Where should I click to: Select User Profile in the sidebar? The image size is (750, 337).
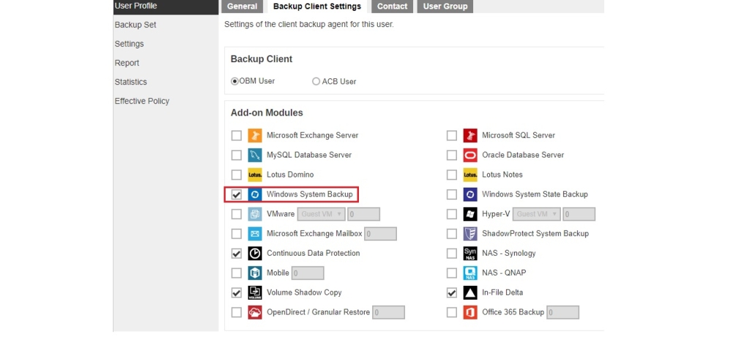click(x=166, y=6)
